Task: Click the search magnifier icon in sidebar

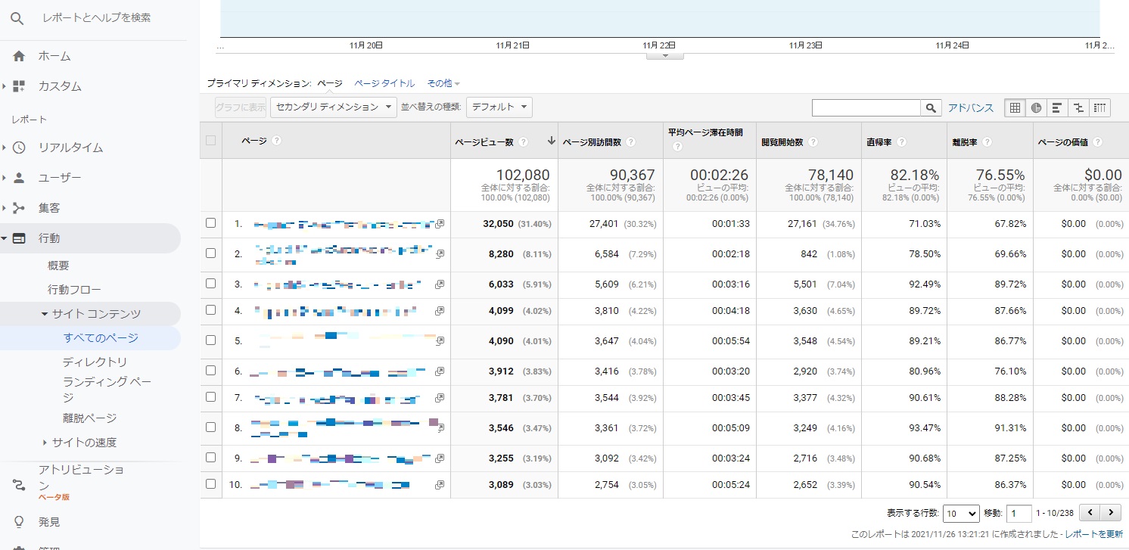Action: (17, 17)
